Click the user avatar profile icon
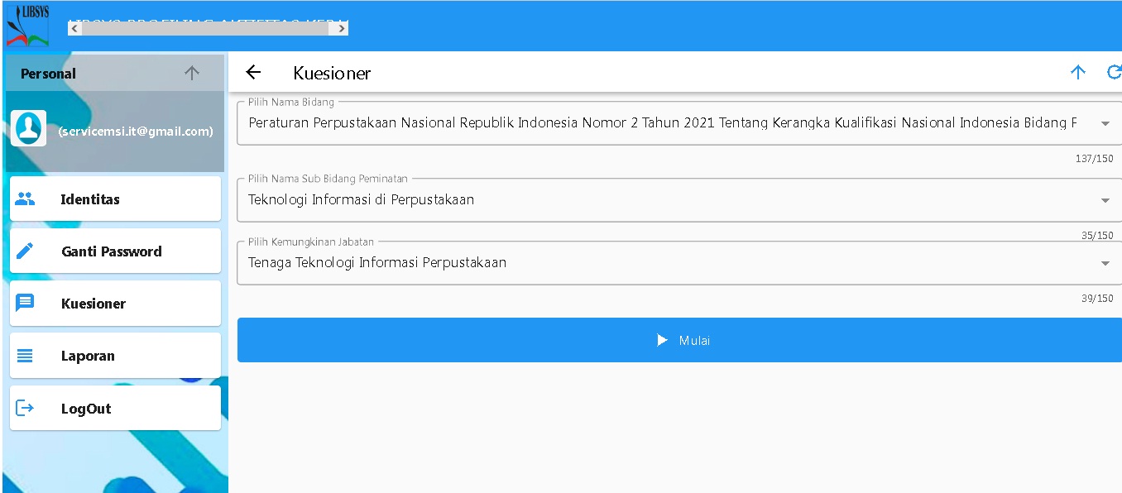The height and width of the screenshot is (493, 1122). point(29,128)
